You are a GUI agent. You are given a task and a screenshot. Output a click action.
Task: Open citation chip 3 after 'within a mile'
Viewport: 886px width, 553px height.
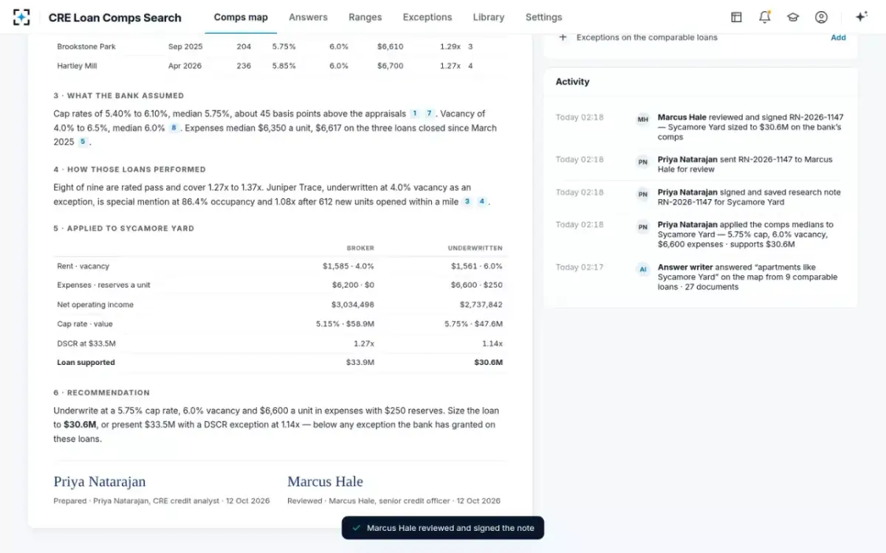pos(467,201)
